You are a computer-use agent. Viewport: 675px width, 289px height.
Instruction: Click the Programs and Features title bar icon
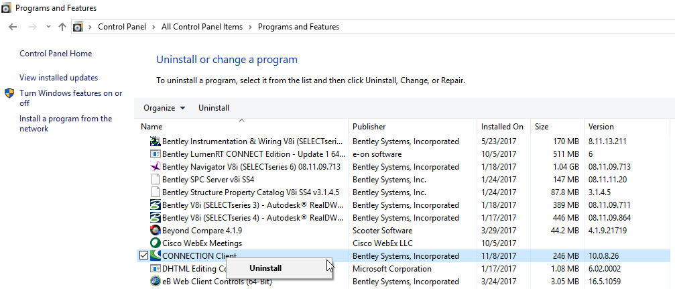[x=7, y=8]
